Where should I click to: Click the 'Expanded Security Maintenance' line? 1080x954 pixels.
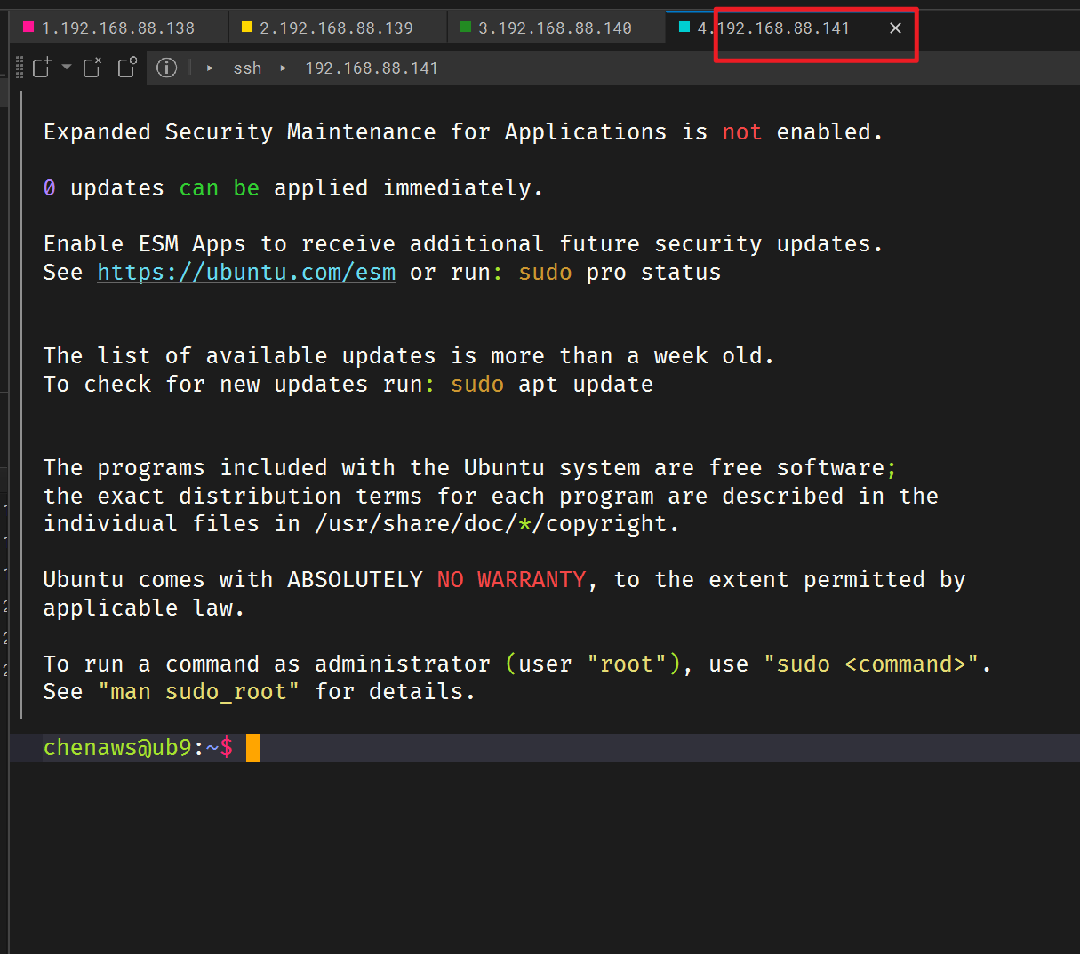coord(463,132)
